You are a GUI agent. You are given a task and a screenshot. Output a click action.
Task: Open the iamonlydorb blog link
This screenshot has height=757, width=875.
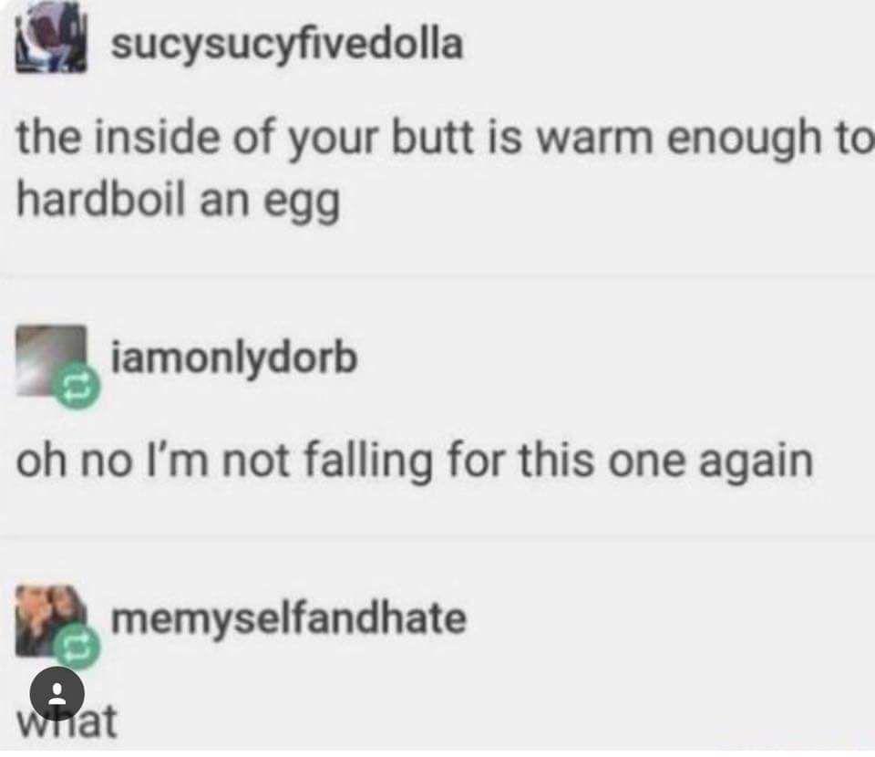tap(234, 358)
